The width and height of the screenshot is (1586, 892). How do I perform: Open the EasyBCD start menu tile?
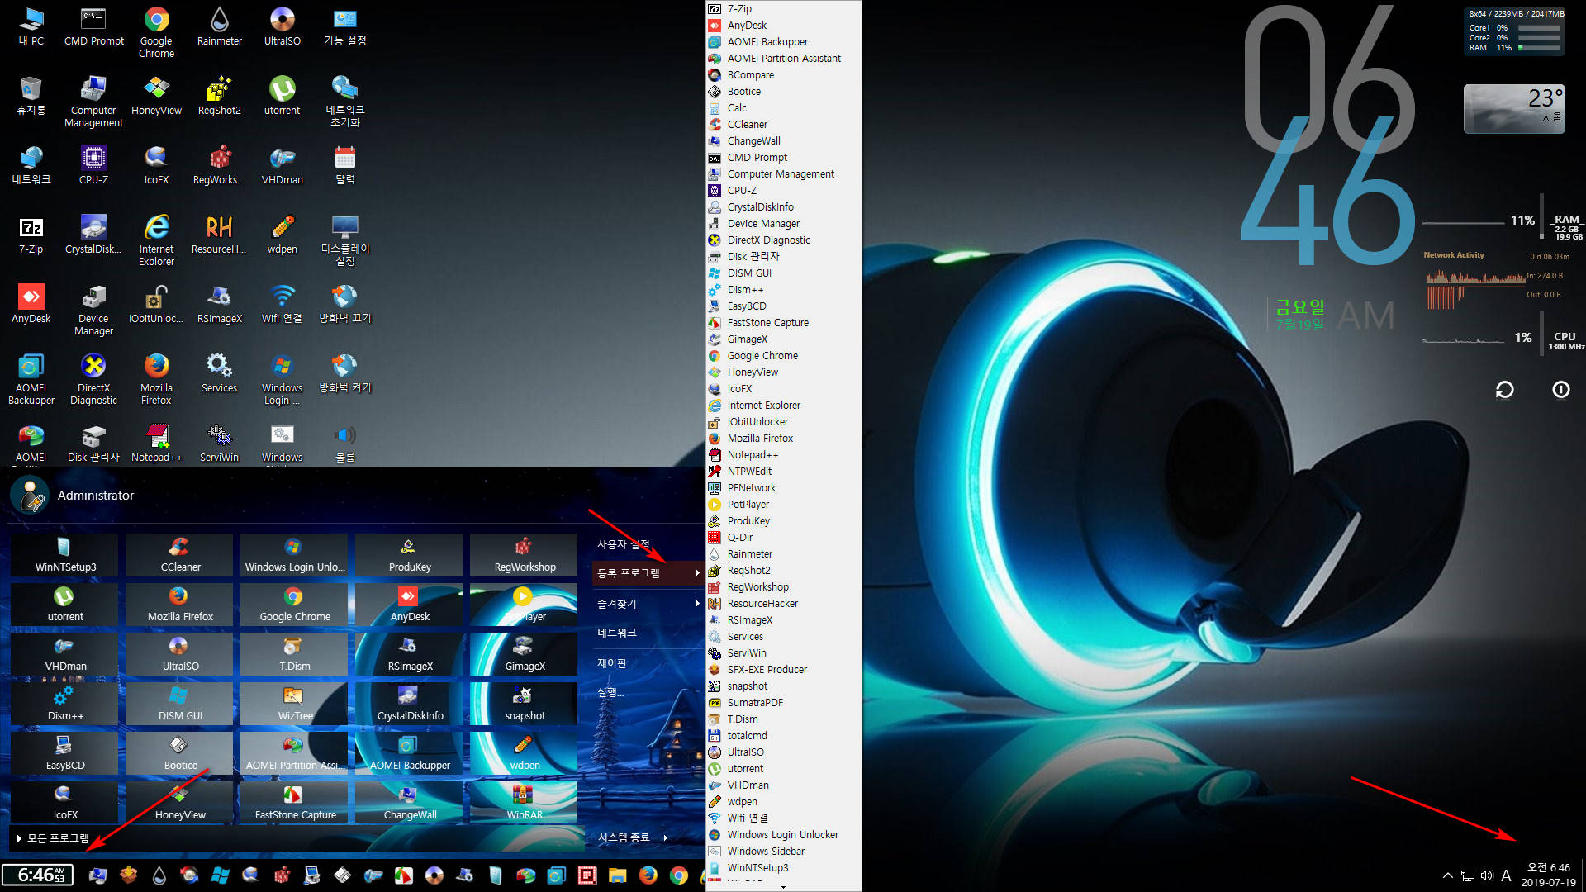coord(65,753)
